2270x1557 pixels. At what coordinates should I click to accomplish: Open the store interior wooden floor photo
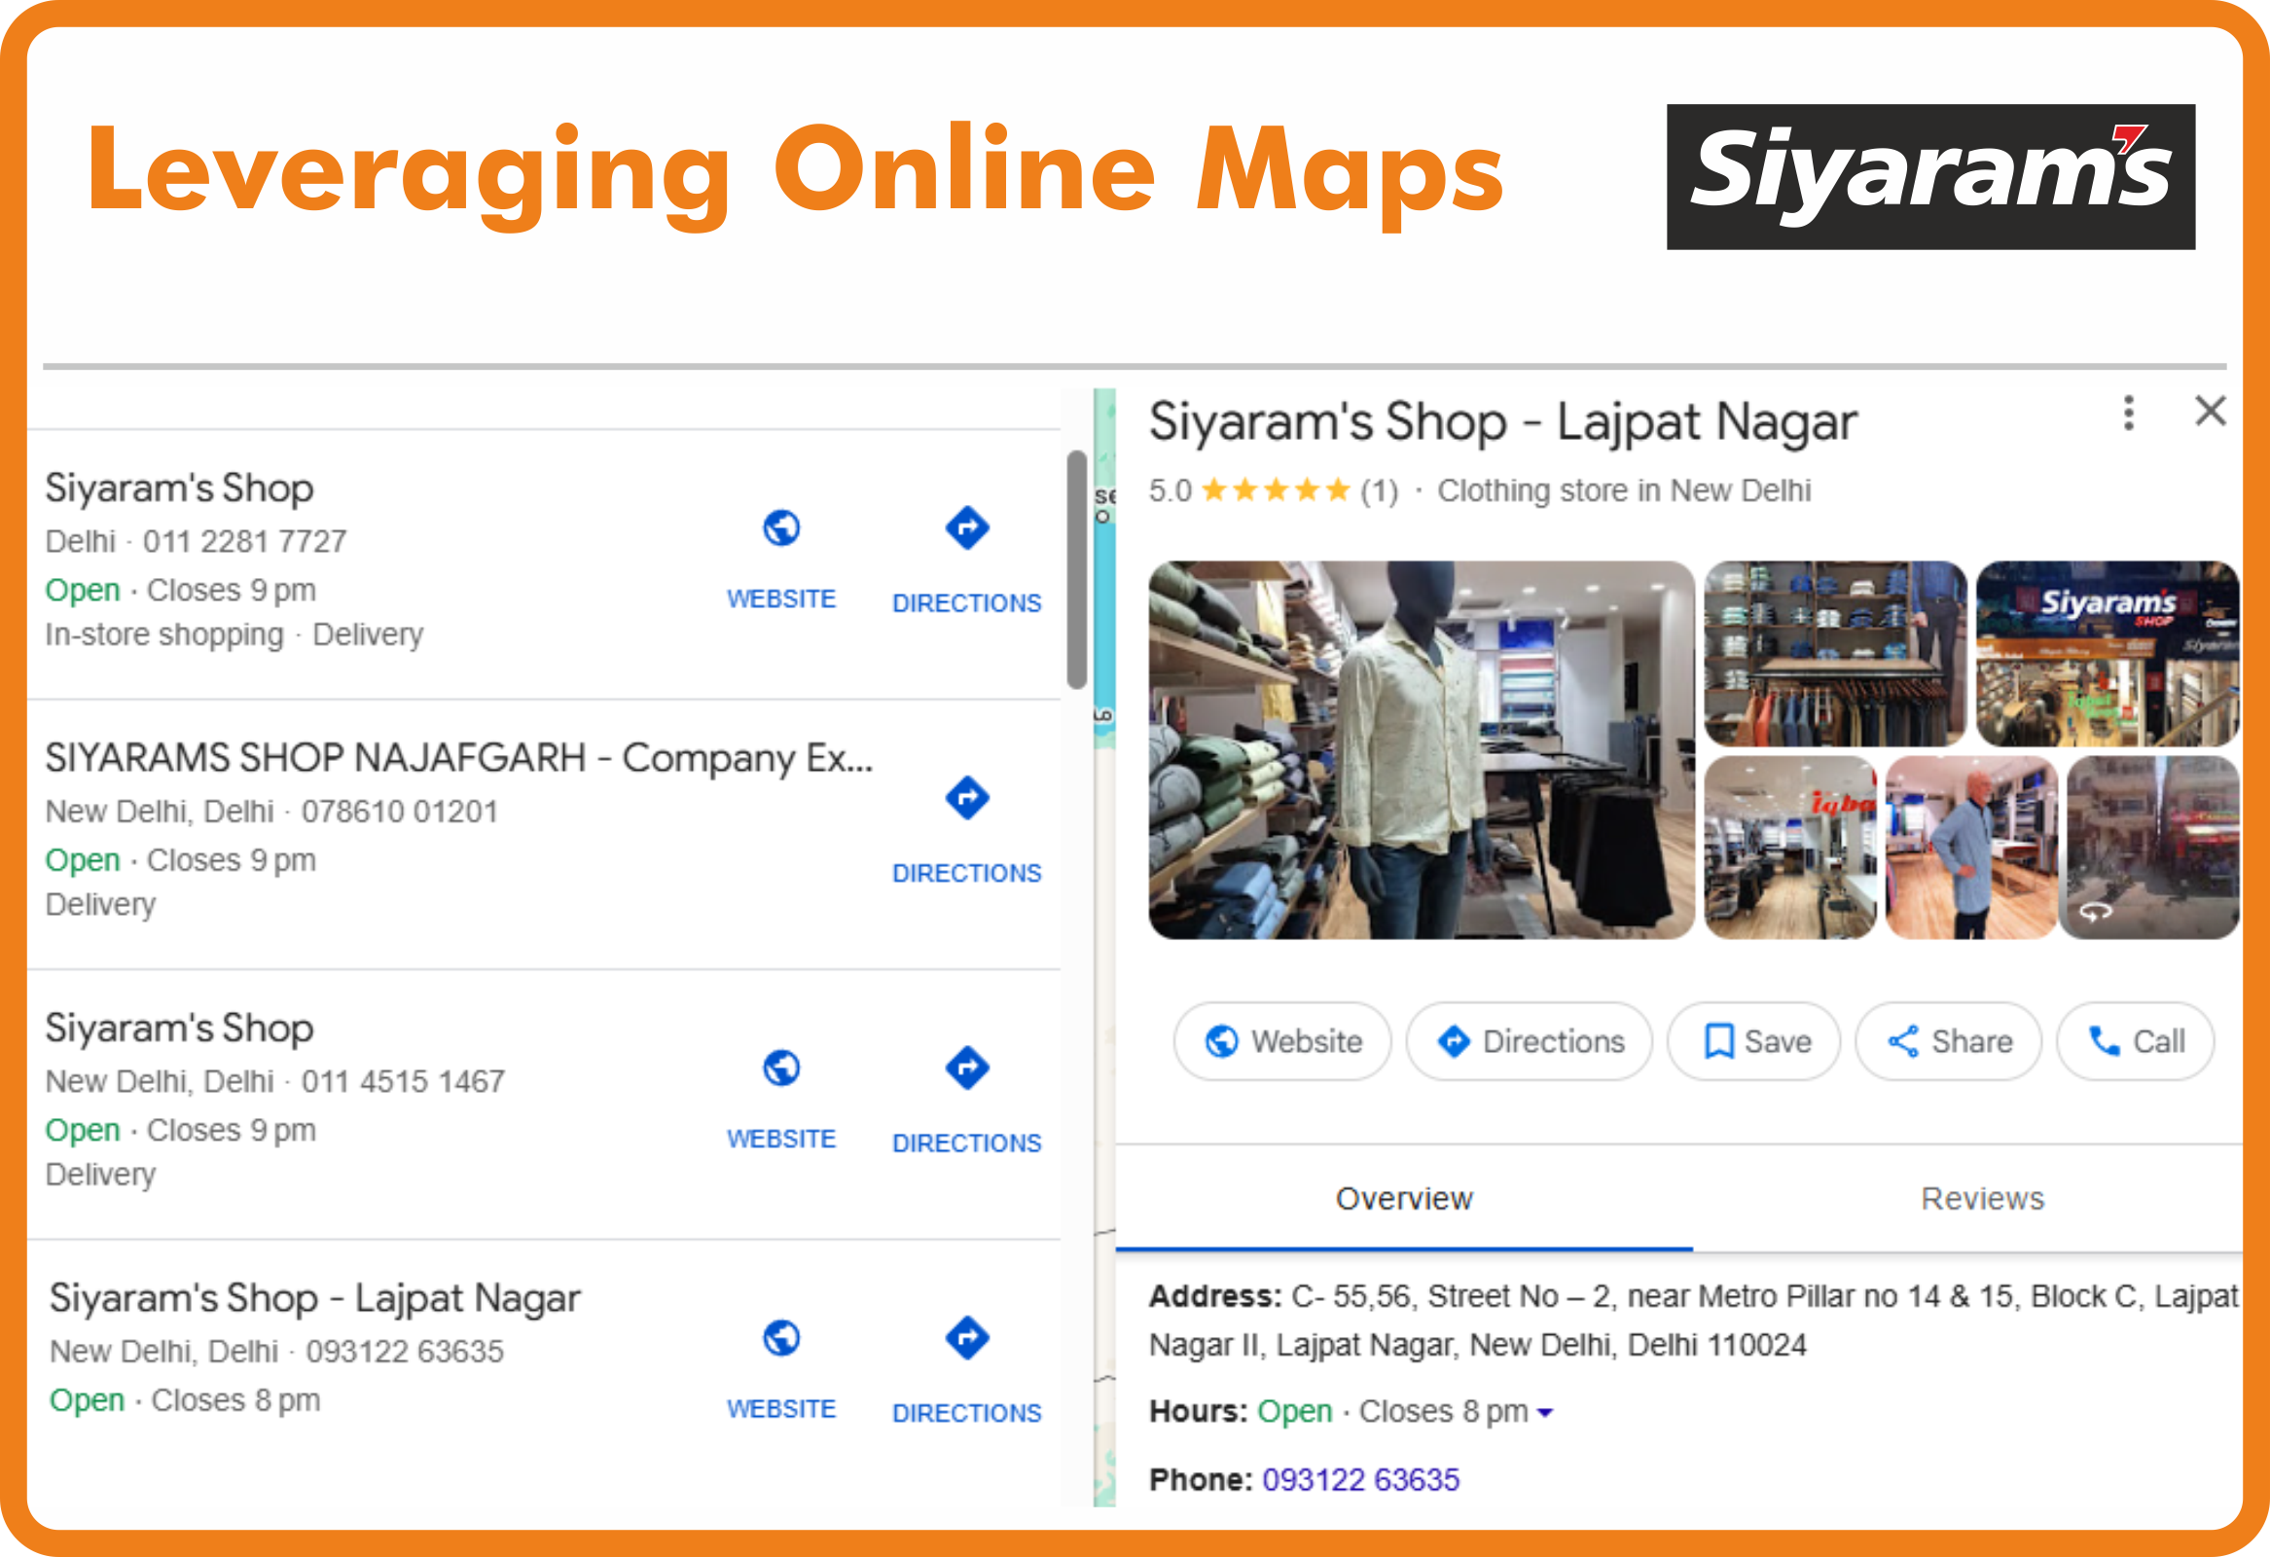click(1790, 848)
